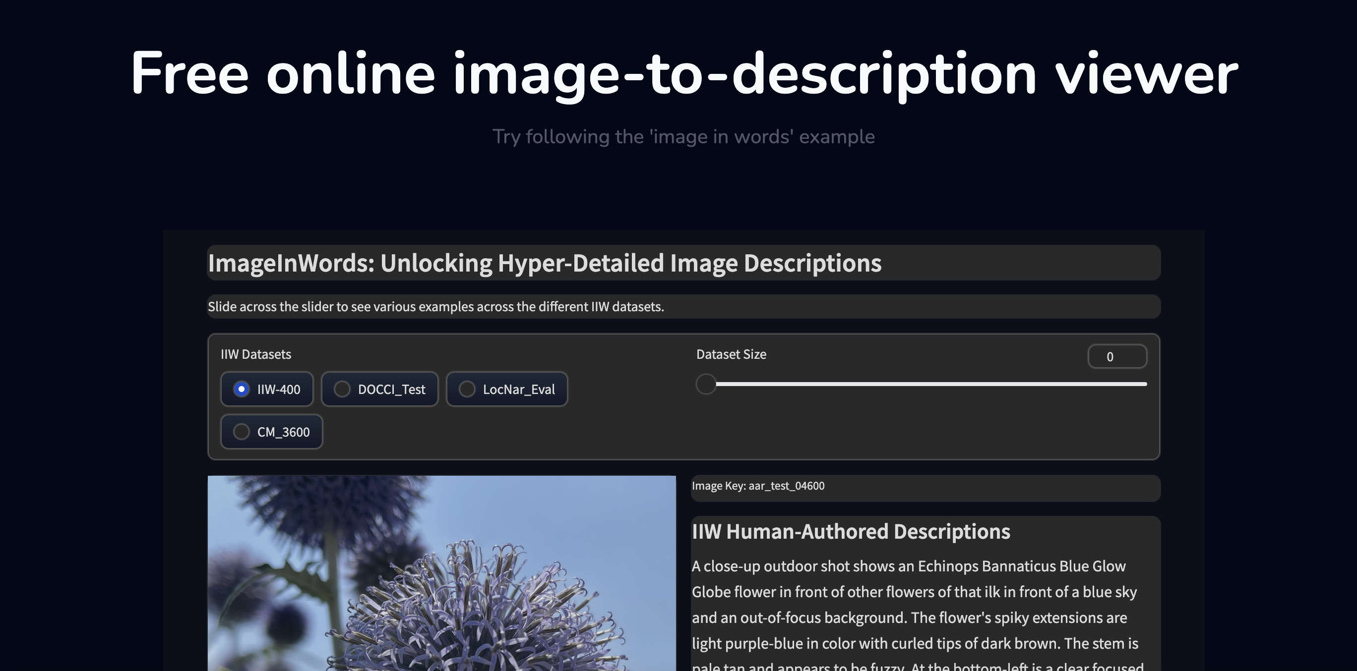This screenshot has height=671, width=1357.
Task: Click the 'image in words' example subtitle
Action: click(683, 137)
